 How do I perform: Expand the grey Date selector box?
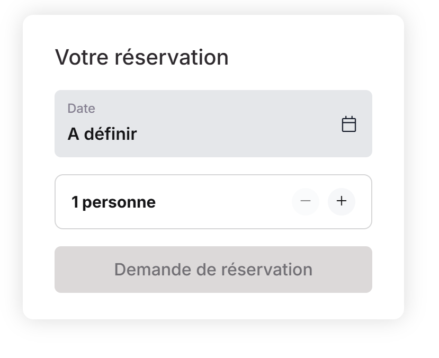pyautogui.click(x=213, y=124)
